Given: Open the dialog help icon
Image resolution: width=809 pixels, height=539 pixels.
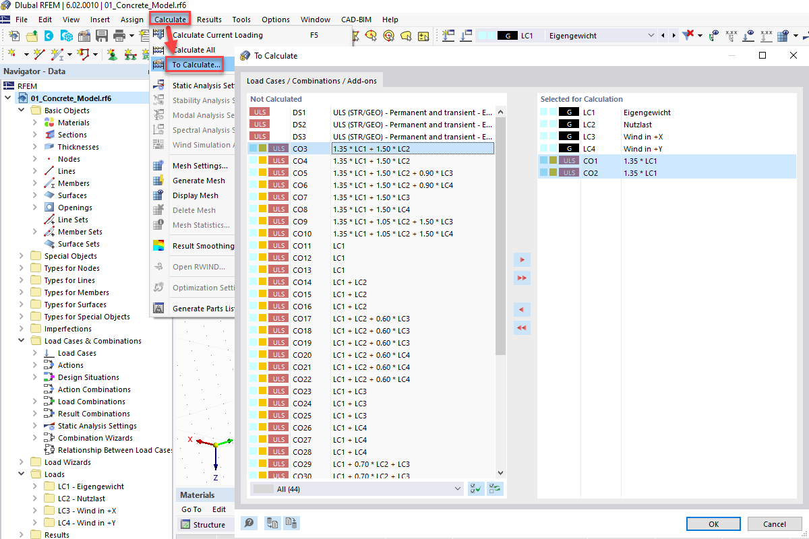Looking at the screenshot, I should pos(249,523).
